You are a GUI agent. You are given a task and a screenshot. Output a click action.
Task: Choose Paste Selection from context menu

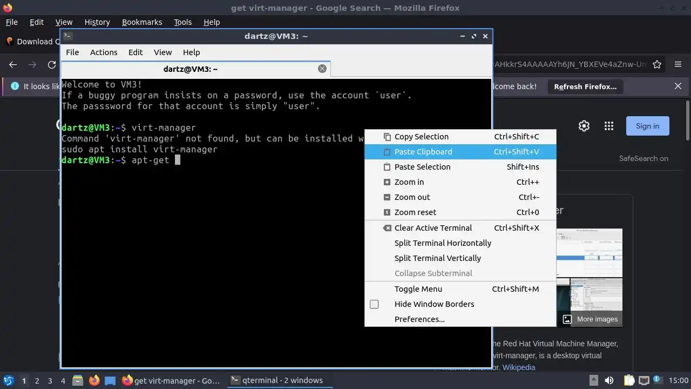pos(460,167)
